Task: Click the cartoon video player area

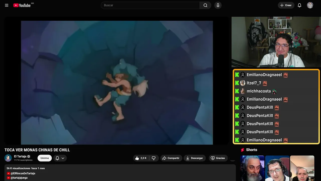Action: 117,82
